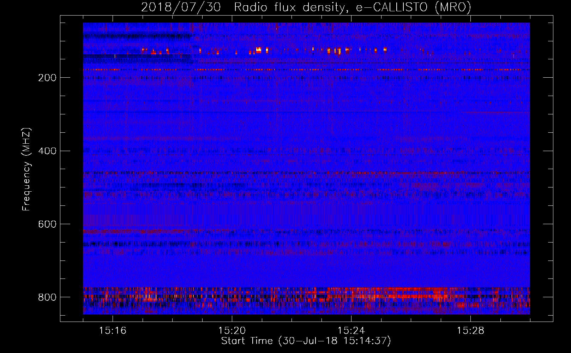Click the 'Start Time (30-Jul-18 15:14:37)' axis label
571x353 pixels.
coord(306,341)
